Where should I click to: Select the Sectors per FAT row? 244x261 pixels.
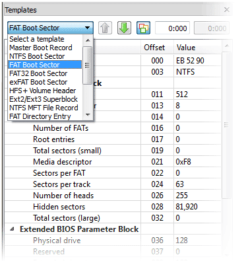[113, 173]
